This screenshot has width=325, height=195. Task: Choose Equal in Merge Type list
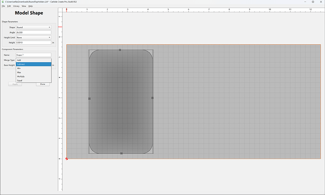[x=33, y=81]
